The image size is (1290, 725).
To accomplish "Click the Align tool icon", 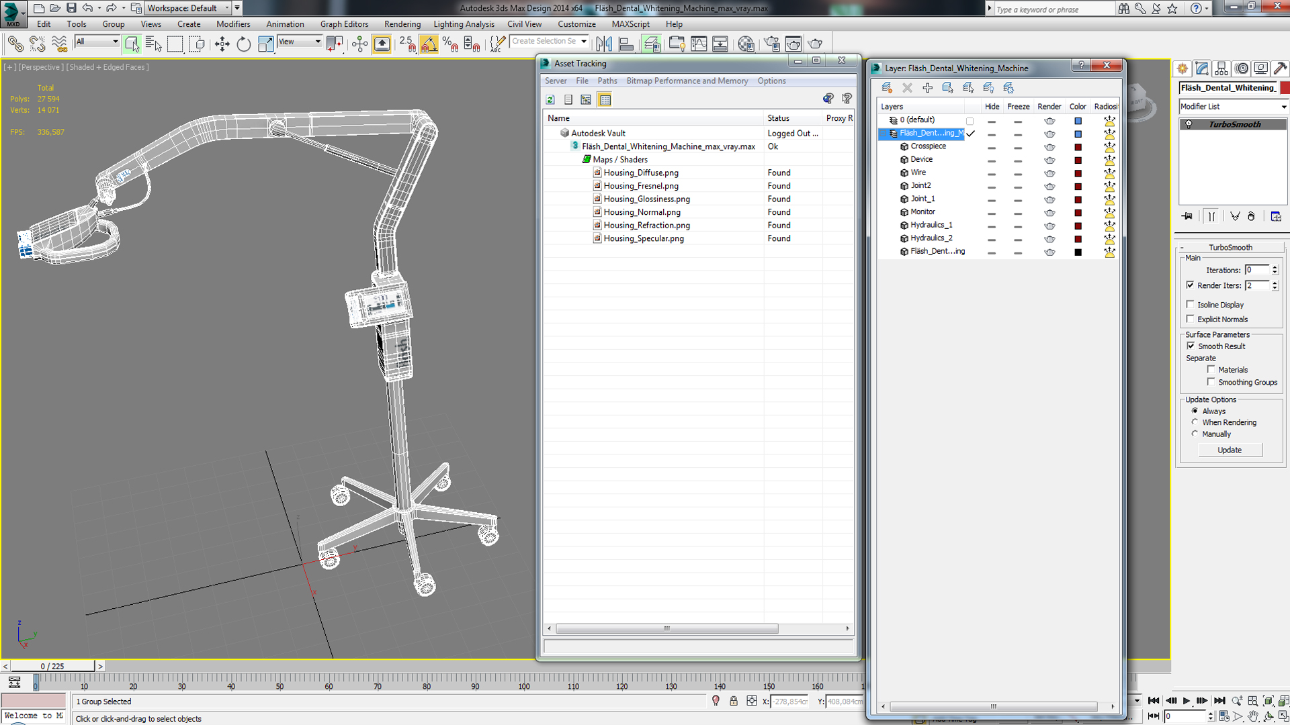I will pyautogui.click(x=626, y=44).
